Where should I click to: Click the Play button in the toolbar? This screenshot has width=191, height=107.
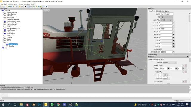point(25,7)
